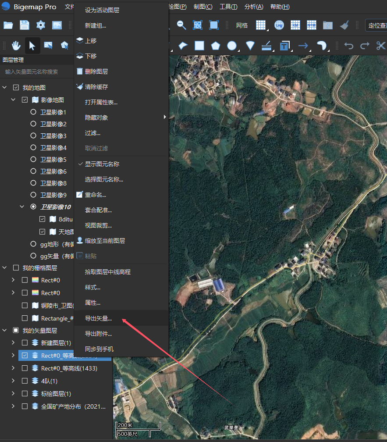Collapse the 影像地图 tree node
This screenshot has width=387, height=442.
[x=13, y=100]
